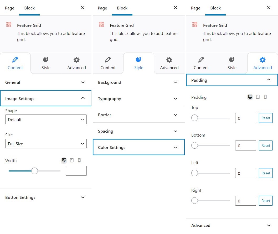
Task: Open the Size dropdown showing Full Size
Action: 46,144
